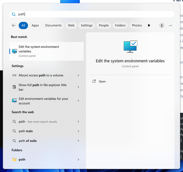Expand Mount access path to a volume chevron
This screenshot has height=172, width=183.
78,75
